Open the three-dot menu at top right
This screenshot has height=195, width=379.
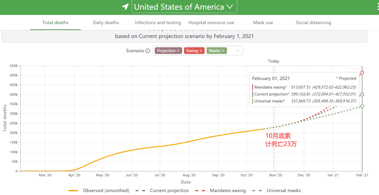point(377,7)
